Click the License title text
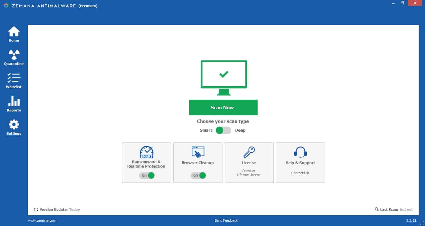Viewport: 425px width, 226px height. tap(249, 163)
